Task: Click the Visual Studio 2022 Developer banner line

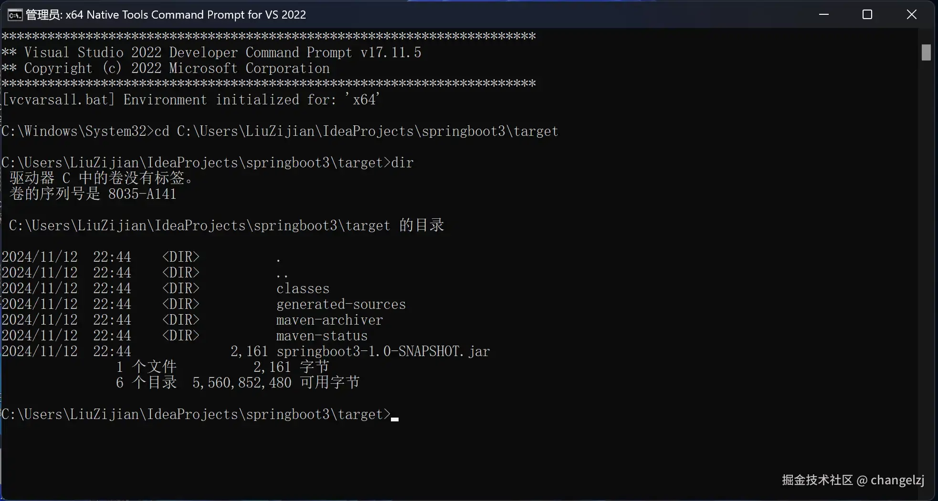Action: pyautogui.click(x=211, y=52)
